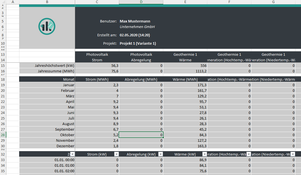Click the Abregelung (MWh) header
The width and height of the screenshot is (301, 175).
click(141, 79)
